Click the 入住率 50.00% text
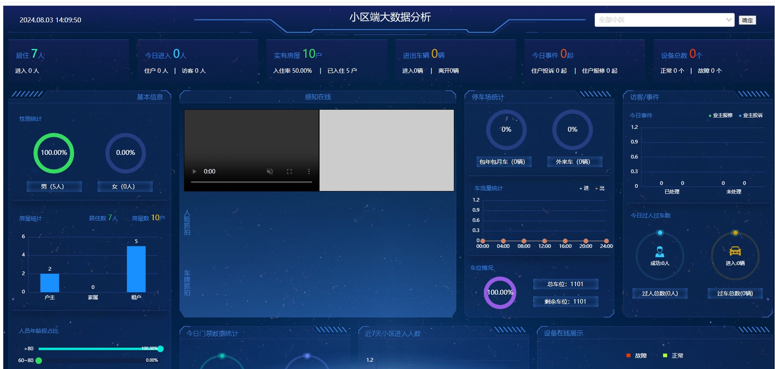The image size is (775, 369). tap(293, 71)
